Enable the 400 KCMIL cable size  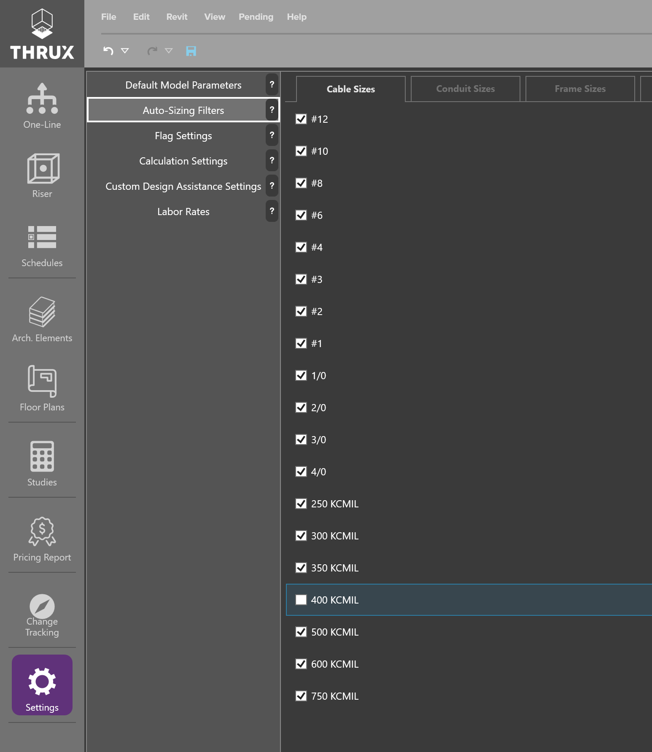(301, 600)
